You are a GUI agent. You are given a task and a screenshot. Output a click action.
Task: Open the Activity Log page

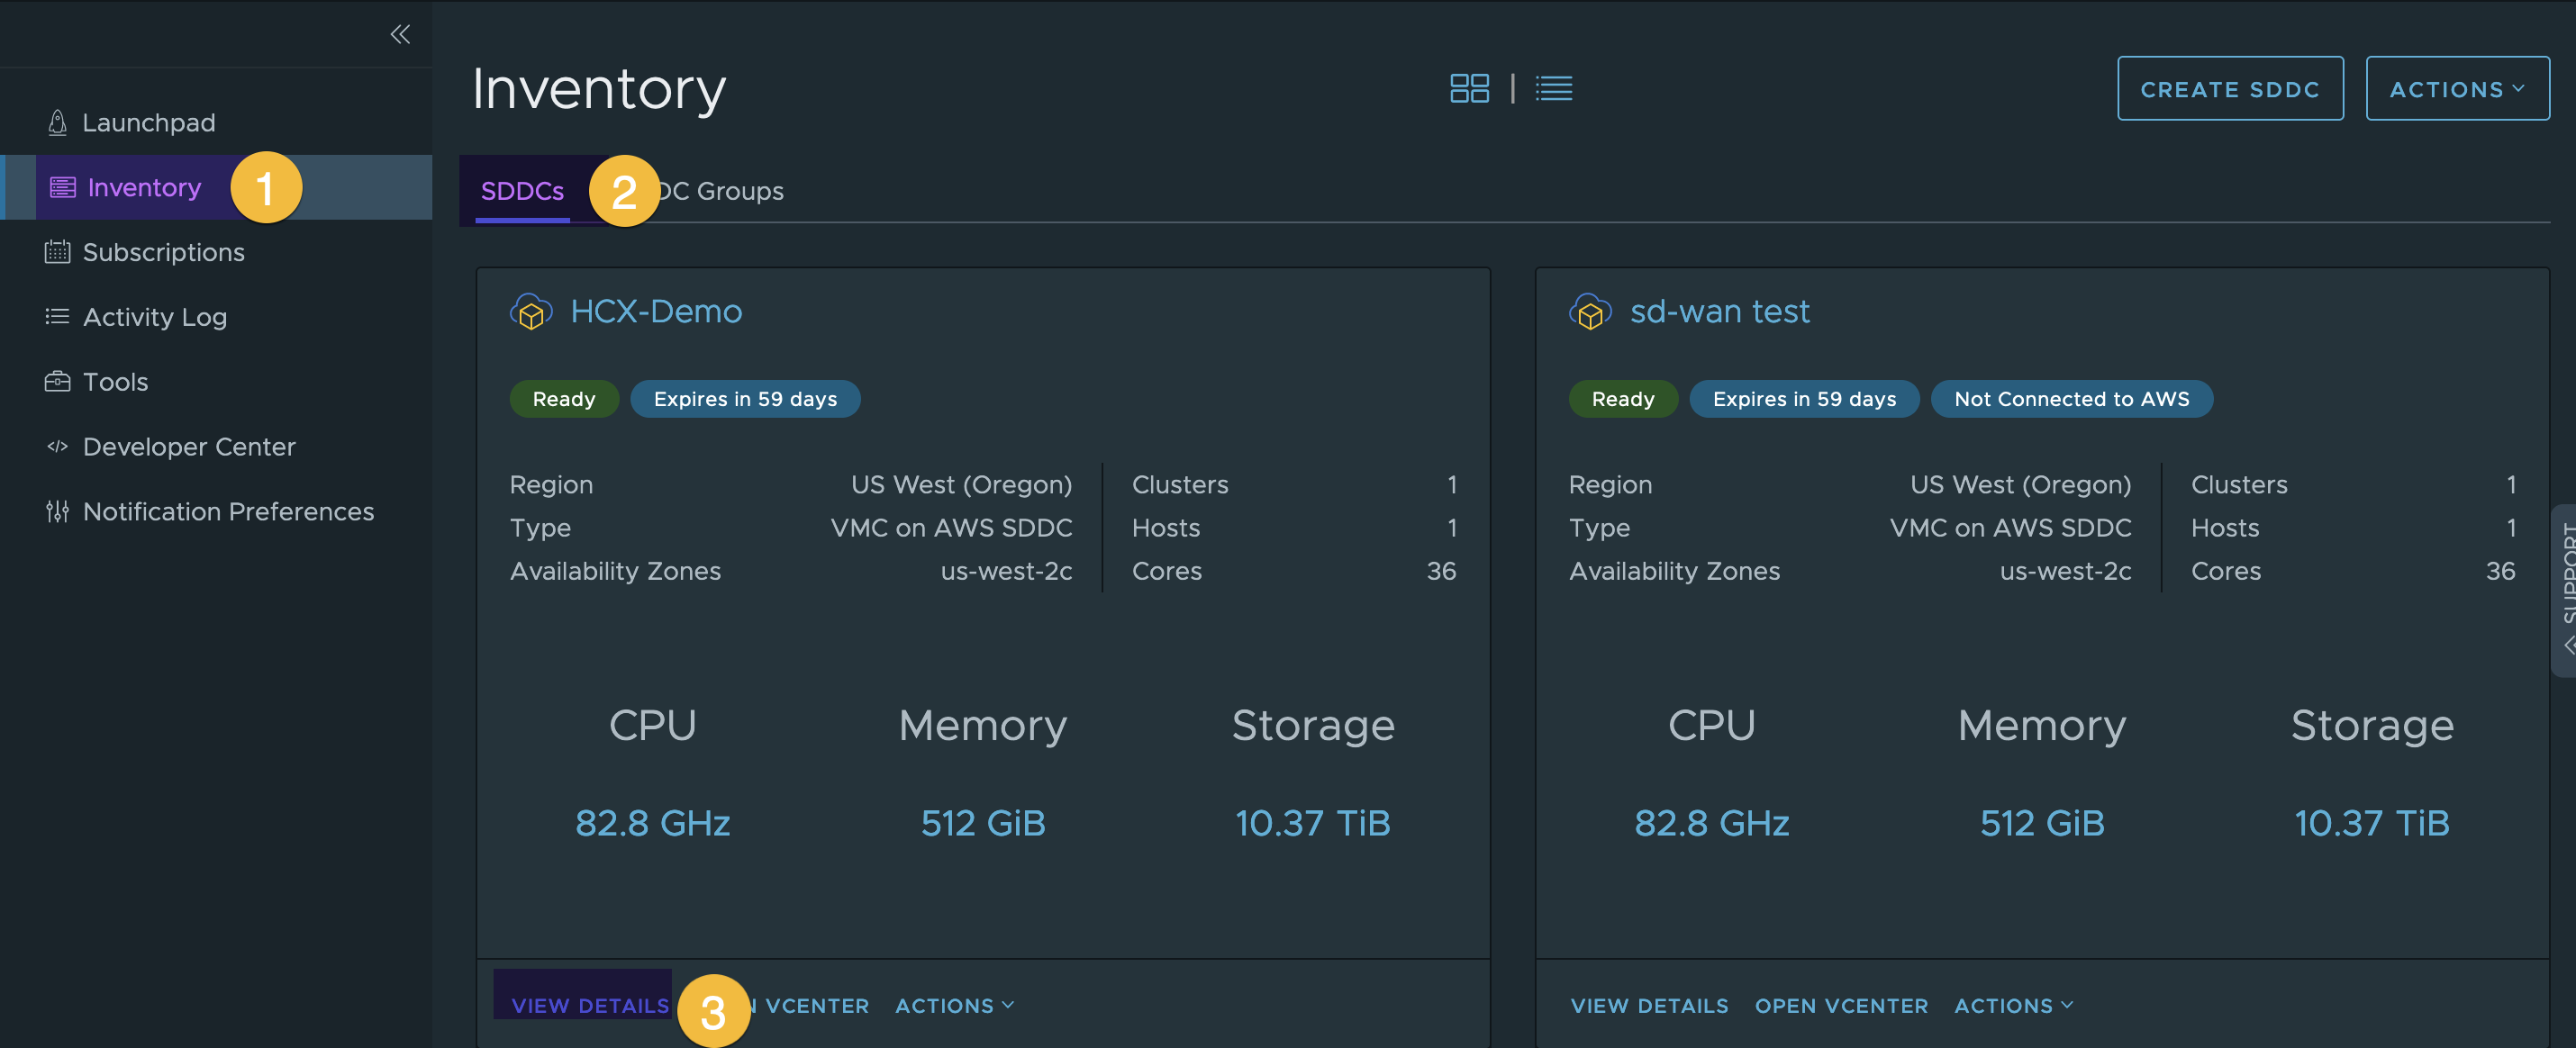click(155, 317)
